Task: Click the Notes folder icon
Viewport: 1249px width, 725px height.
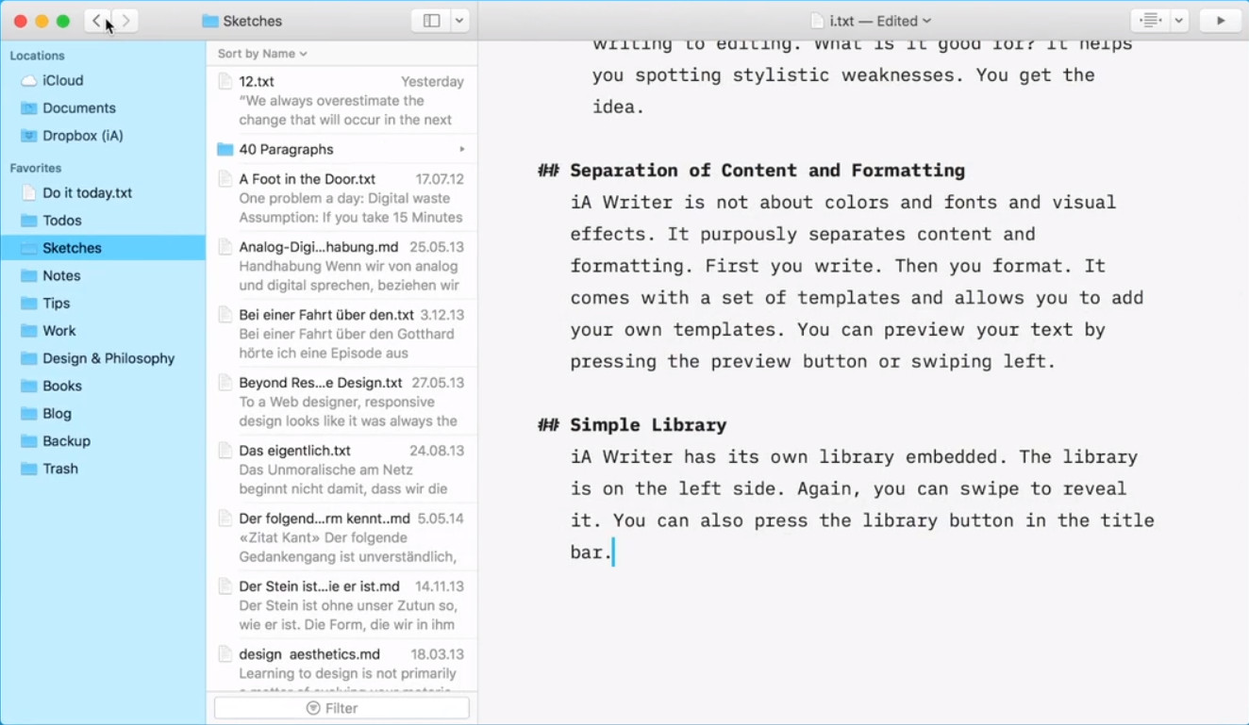Action: pyautogui.click(x=29, y=275)
